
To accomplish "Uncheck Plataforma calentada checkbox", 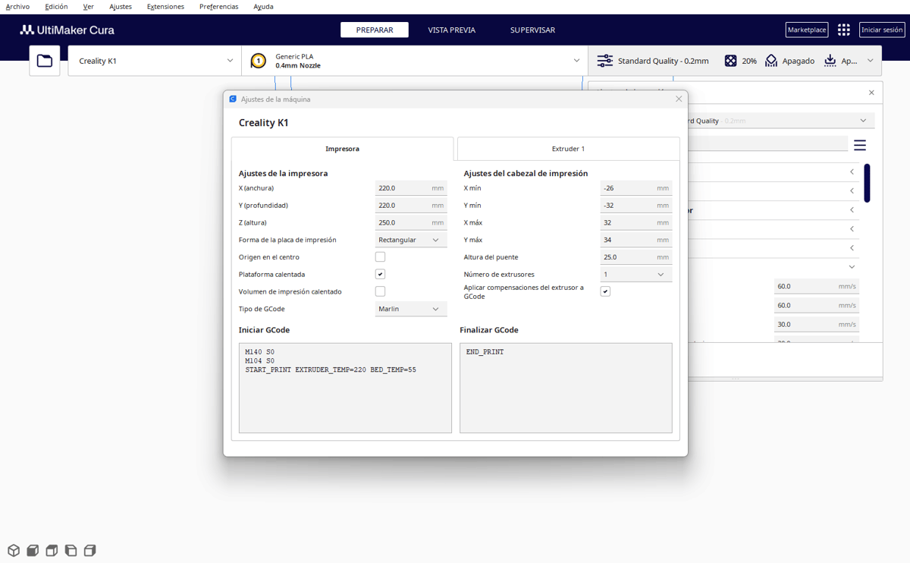I will pos(380,275).
